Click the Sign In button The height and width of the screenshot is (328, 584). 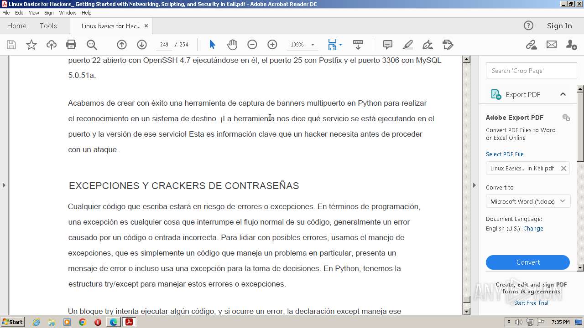559,26
